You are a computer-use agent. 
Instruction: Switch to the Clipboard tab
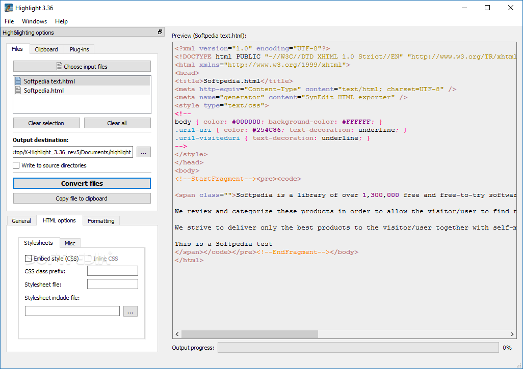pyautogui.click(x=46, y=49)
